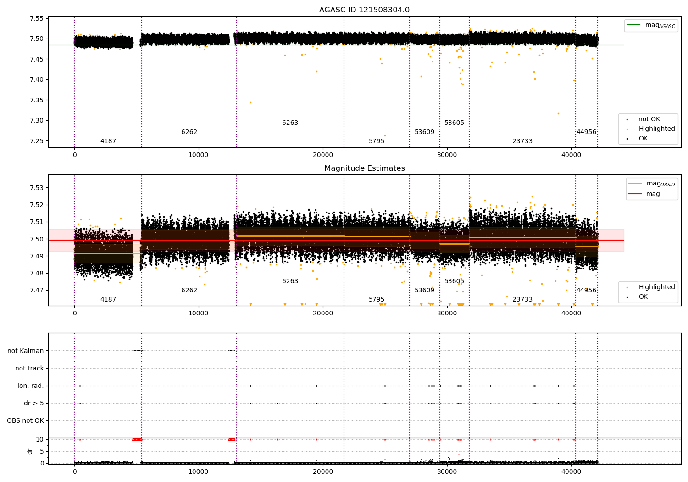Click the 'Ion. rad.' axis label

[31, 386]
